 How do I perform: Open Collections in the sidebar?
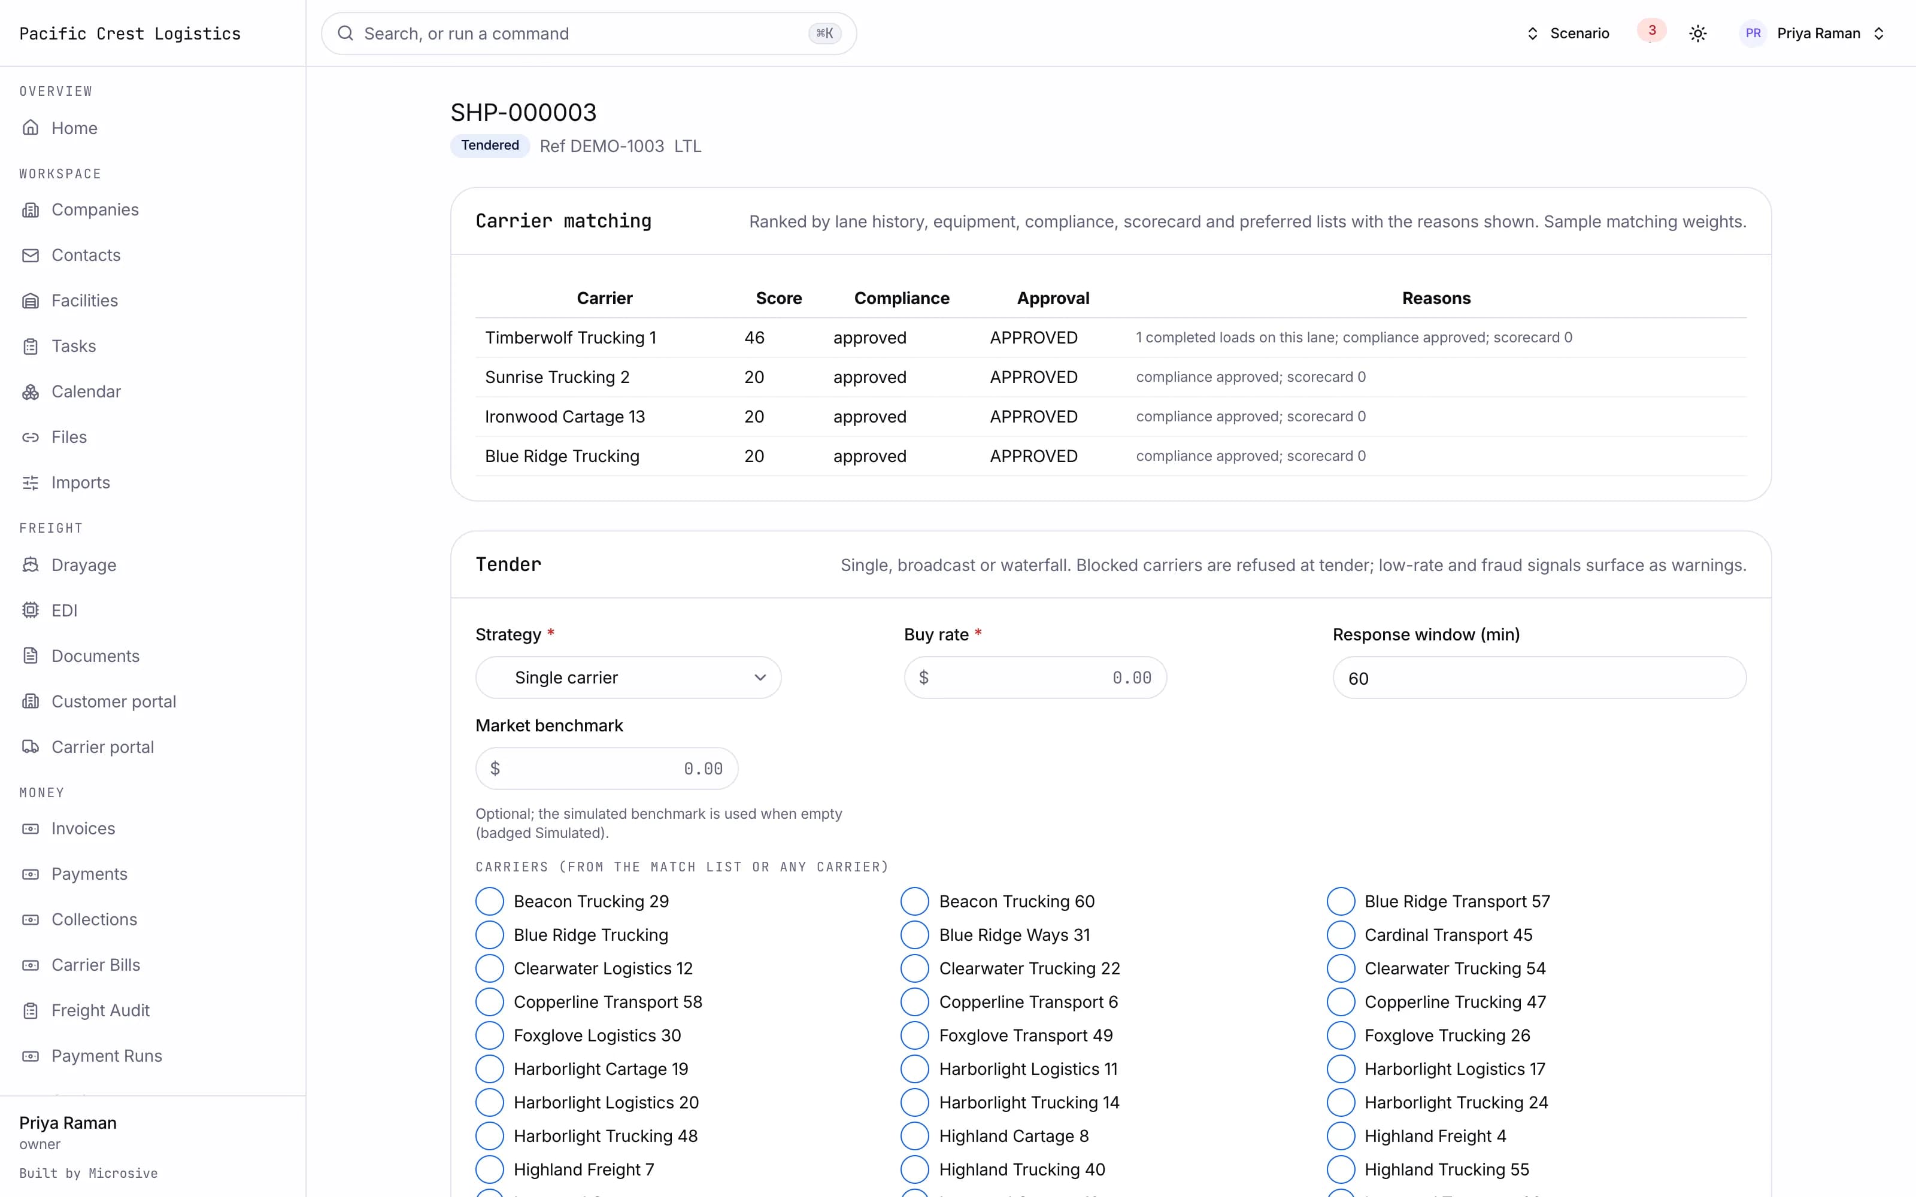tap(94, 920)
